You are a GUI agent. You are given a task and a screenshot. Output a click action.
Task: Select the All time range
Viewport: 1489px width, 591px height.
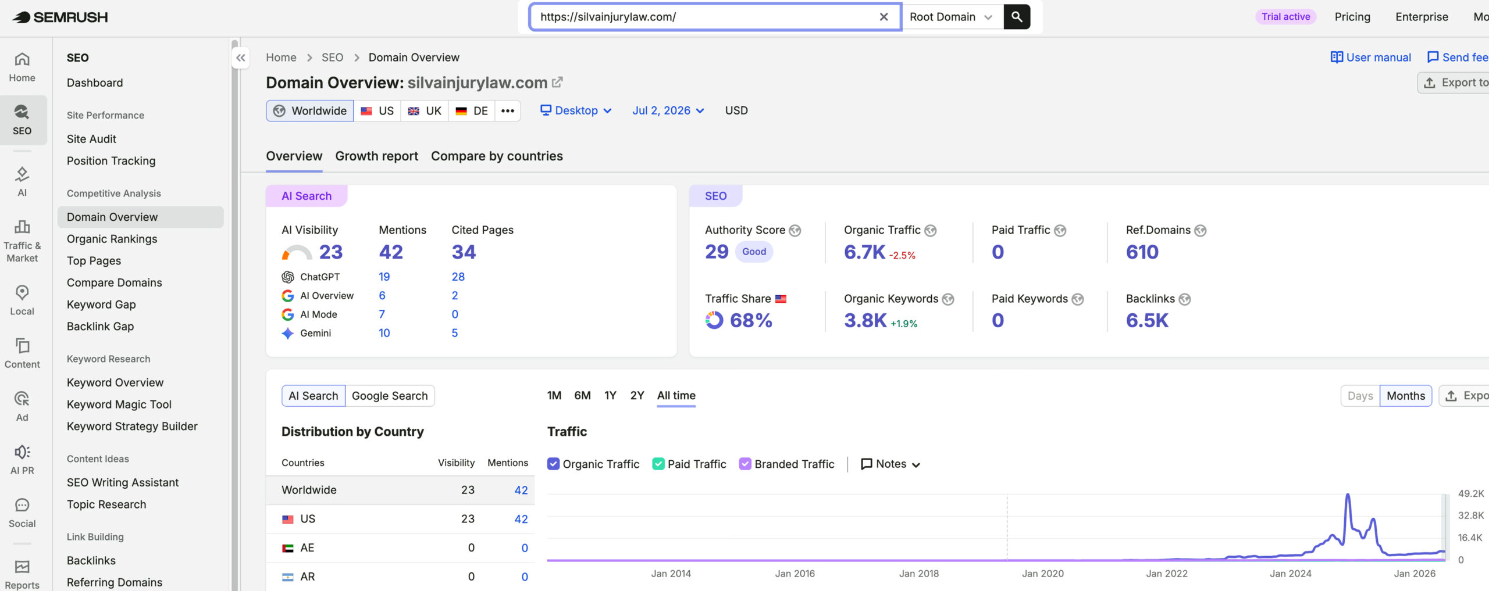[x=676, y=396]
